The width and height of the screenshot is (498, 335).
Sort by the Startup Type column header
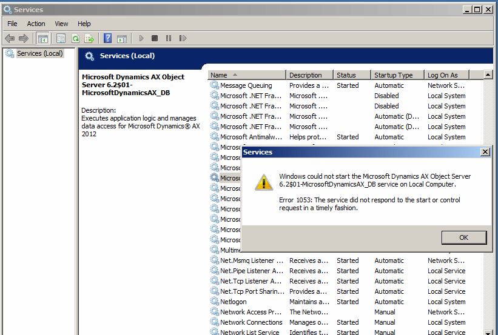[397, 75]
